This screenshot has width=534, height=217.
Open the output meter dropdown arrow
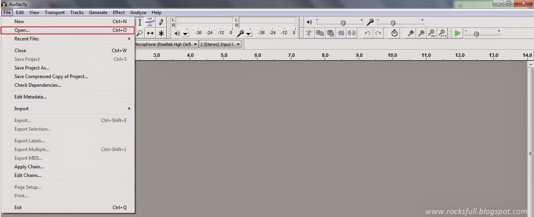pos(185,34)
